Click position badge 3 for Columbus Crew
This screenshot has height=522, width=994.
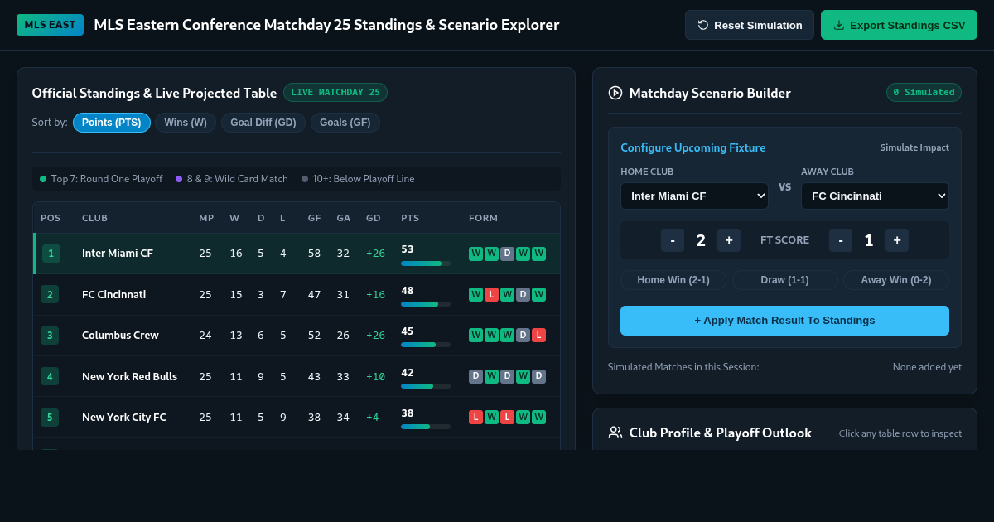(x=50, y=336)
